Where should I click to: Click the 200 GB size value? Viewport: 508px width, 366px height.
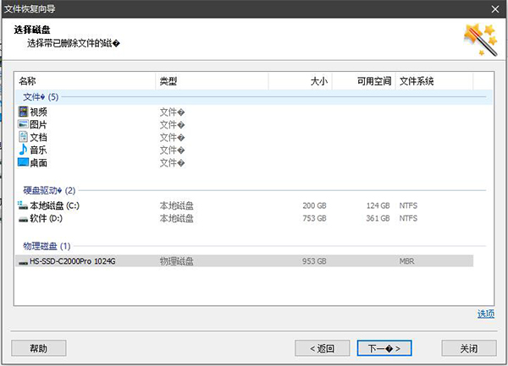point(314,205)
